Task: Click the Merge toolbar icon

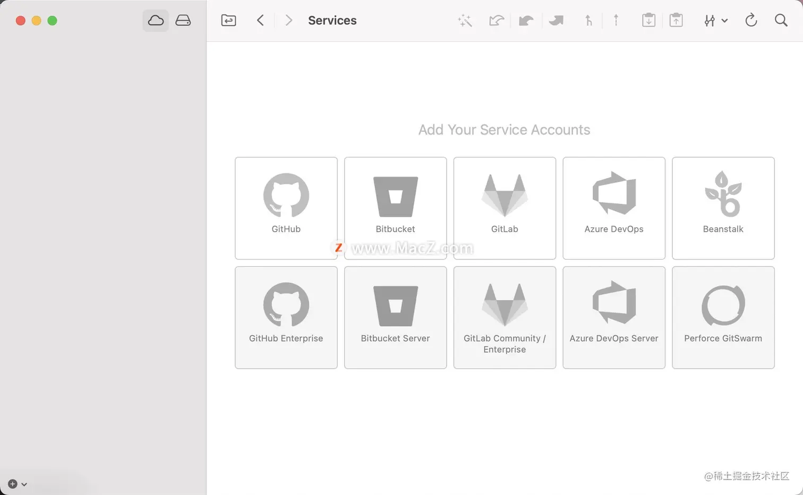Action: pyautogui.click(x=588, y=21)
